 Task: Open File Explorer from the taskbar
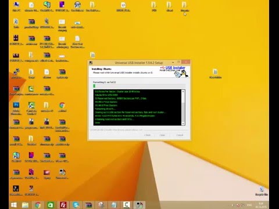point(25,205)
